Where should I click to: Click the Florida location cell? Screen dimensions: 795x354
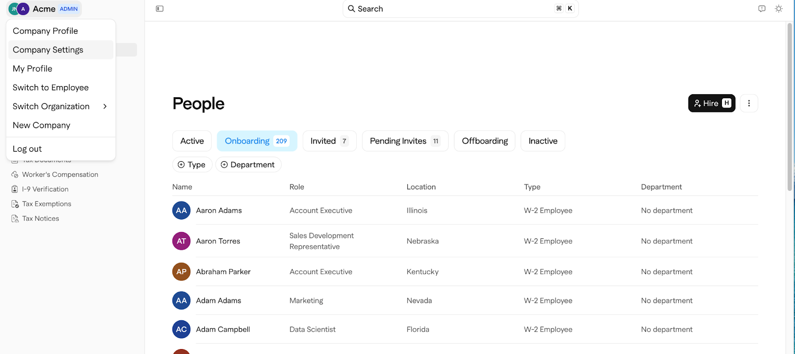(x=418, y=329)
